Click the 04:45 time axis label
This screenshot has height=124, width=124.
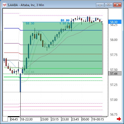[14, 119]
